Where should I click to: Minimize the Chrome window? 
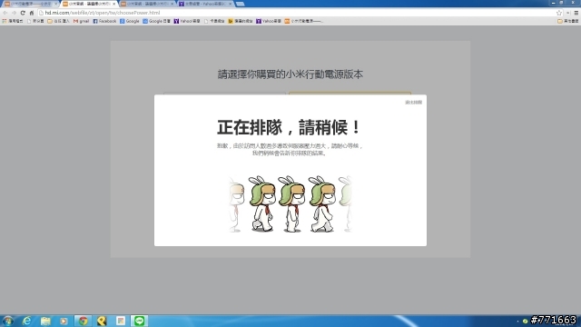554,3
